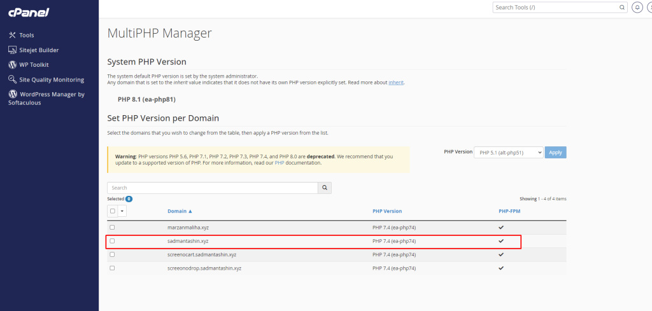The image size is (652, 311).
Task: Open the inherit documentation link
Action: pos(396,83)
